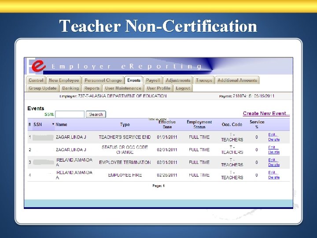Click the Search button
Viewport: 317px width, 238px height.
click(96, 114)
